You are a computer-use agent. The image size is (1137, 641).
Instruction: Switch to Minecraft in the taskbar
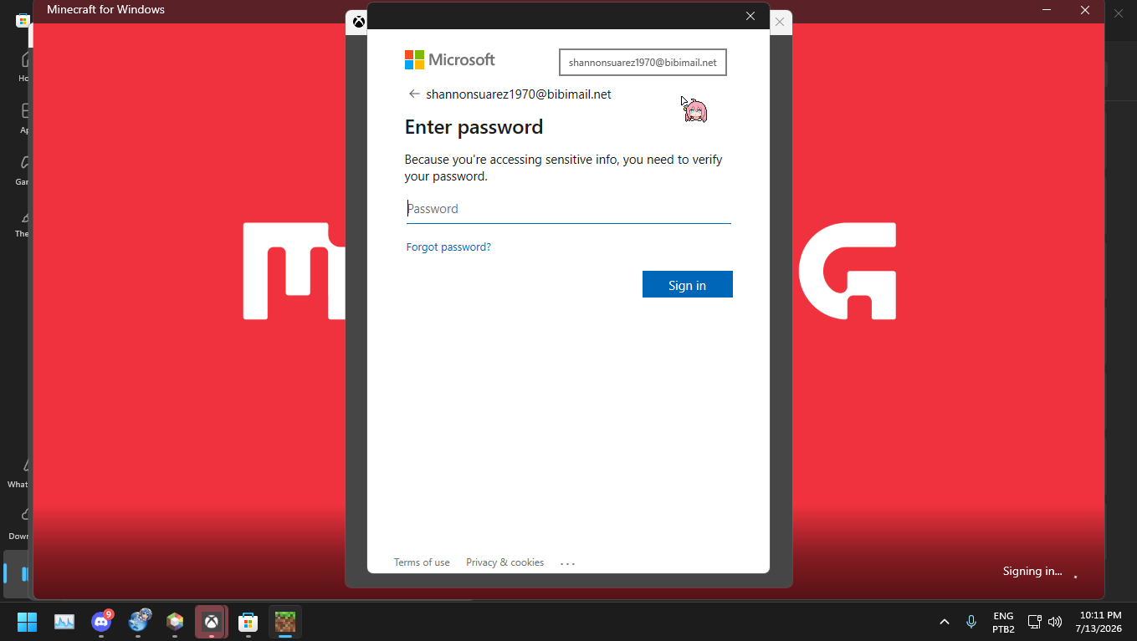(285, 622)
